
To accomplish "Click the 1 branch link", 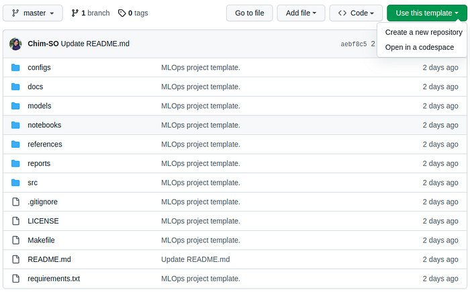I will [91, 13].
